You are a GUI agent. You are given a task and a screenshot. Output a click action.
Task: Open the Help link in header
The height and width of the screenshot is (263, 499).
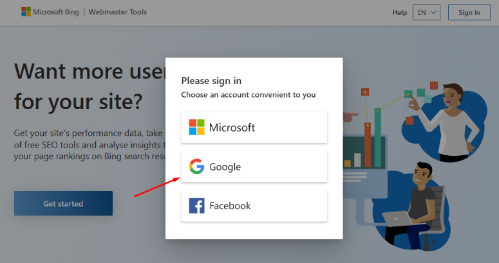[400, 12]
